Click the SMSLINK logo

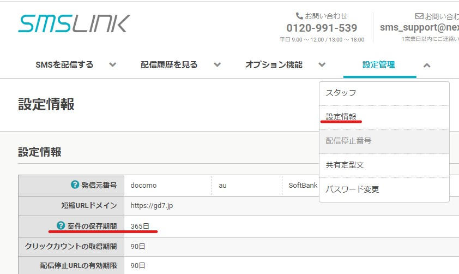pyautogui.click(x=74, y=23)
